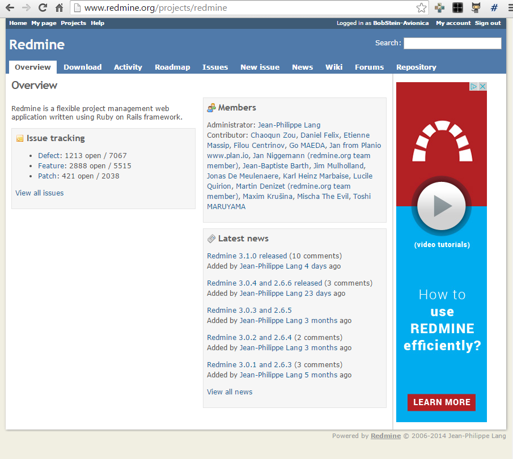Open the Download tab
The image size is (513, 459).
pyautogui.click(x=82, y=67)
